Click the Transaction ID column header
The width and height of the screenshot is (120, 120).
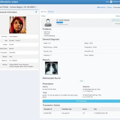[x=48, y=109]
